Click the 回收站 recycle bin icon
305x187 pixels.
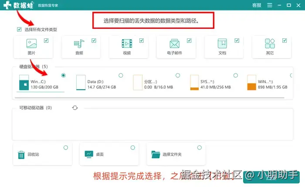(x=21, y=155)
